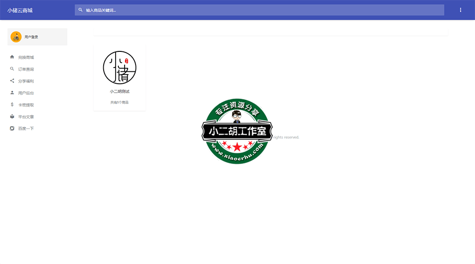Click the dollar icon beside 卡密提取

click(x=12, y=105)
